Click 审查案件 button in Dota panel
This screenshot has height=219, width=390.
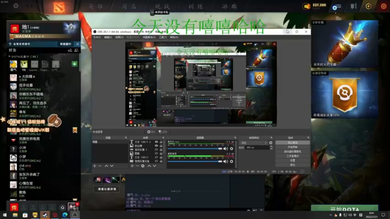(x=66, y=44)
